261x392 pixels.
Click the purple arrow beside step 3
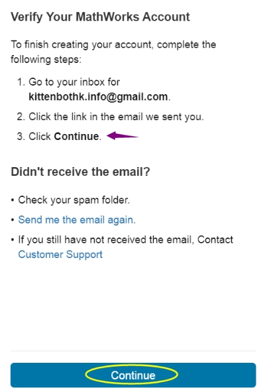[123, 136]
